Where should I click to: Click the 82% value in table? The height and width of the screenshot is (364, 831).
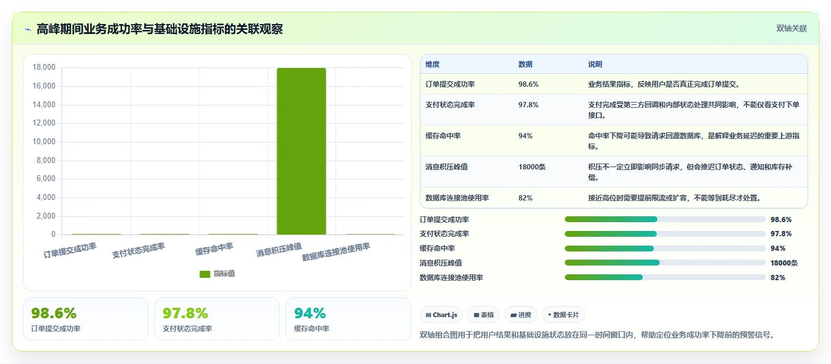coord(525,198)
